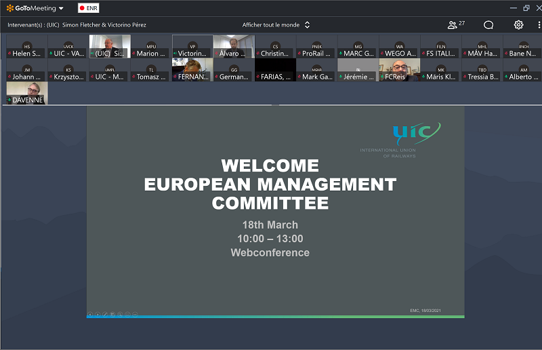Select the ProRail participant tile
542x350 pixels.
click(x=316, y=46)
